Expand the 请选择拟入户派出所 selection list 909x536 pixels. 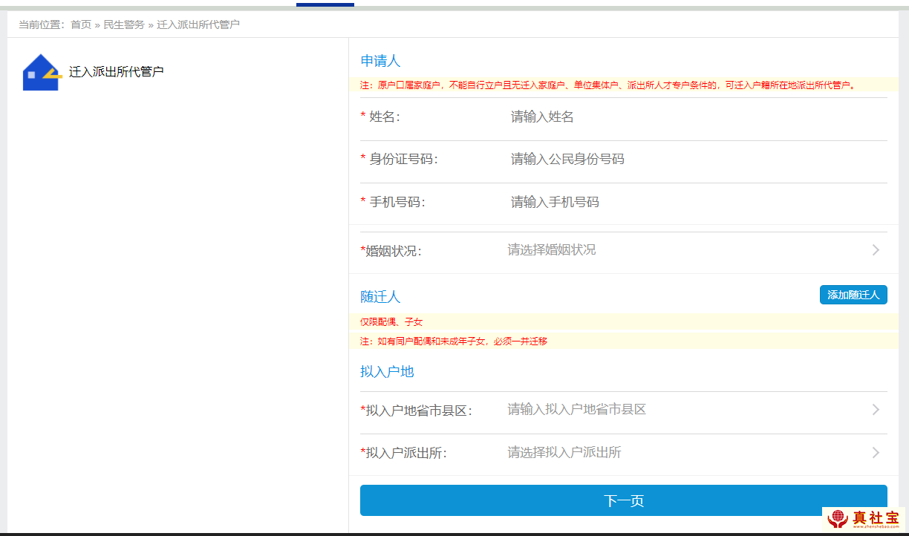pyautogui.click(x=564, y=453)
